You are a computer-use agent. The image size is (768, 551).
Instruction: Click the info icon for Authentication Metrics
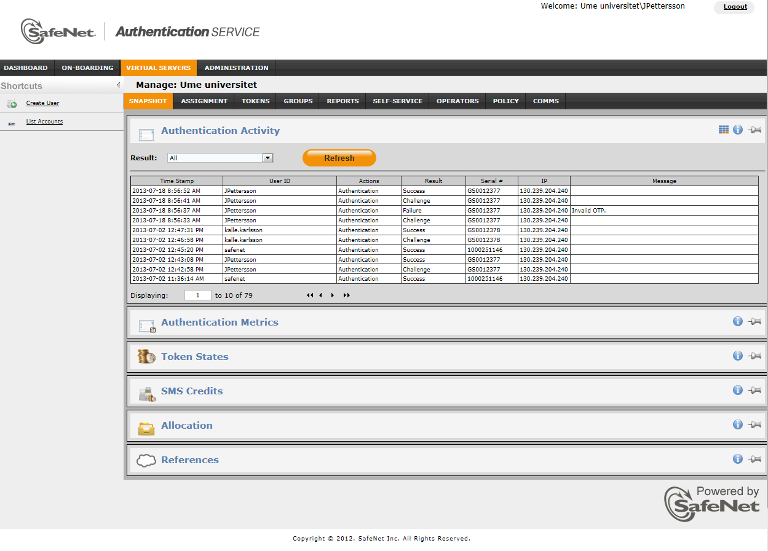tap(738, 321)
